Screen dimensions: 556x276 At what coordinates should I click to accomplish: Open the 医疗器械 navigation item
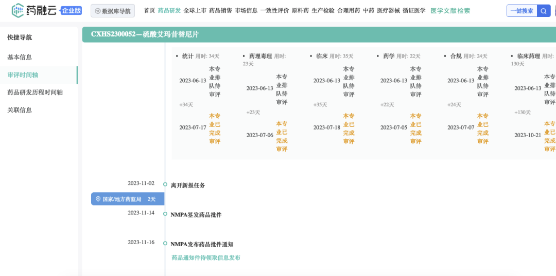[x=388, y=11]
